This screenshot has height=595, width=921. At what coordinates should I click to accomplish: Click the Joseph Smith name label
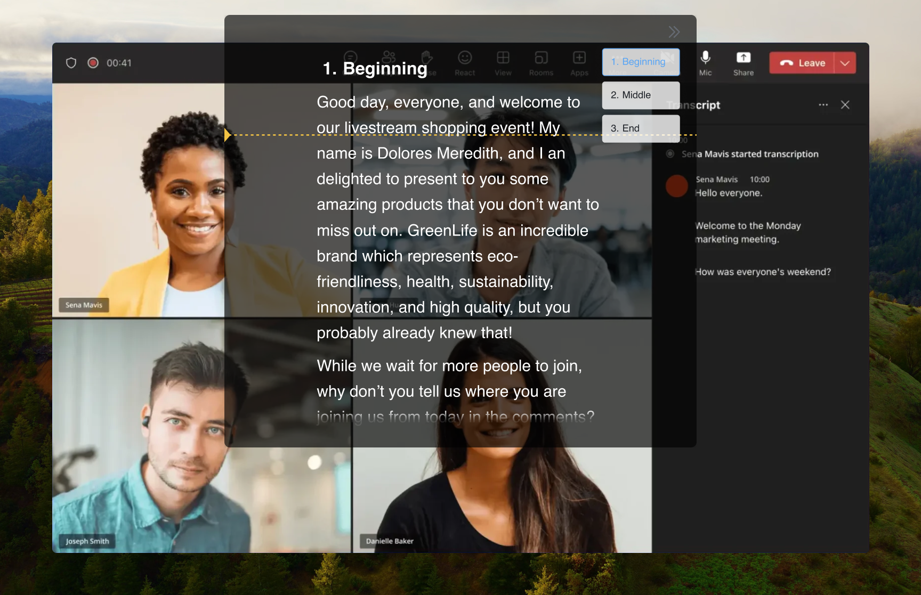coord(87,541)
